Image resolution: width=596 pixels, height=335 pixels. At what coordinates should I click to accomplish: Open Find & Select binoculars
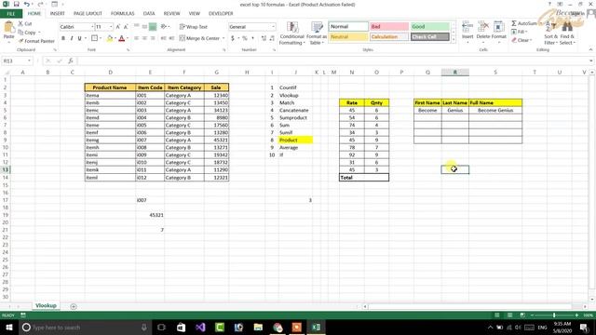tap(567, 33)
